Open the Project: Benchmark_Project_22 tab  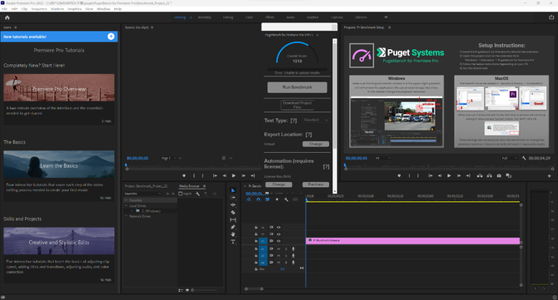[147, 186]
